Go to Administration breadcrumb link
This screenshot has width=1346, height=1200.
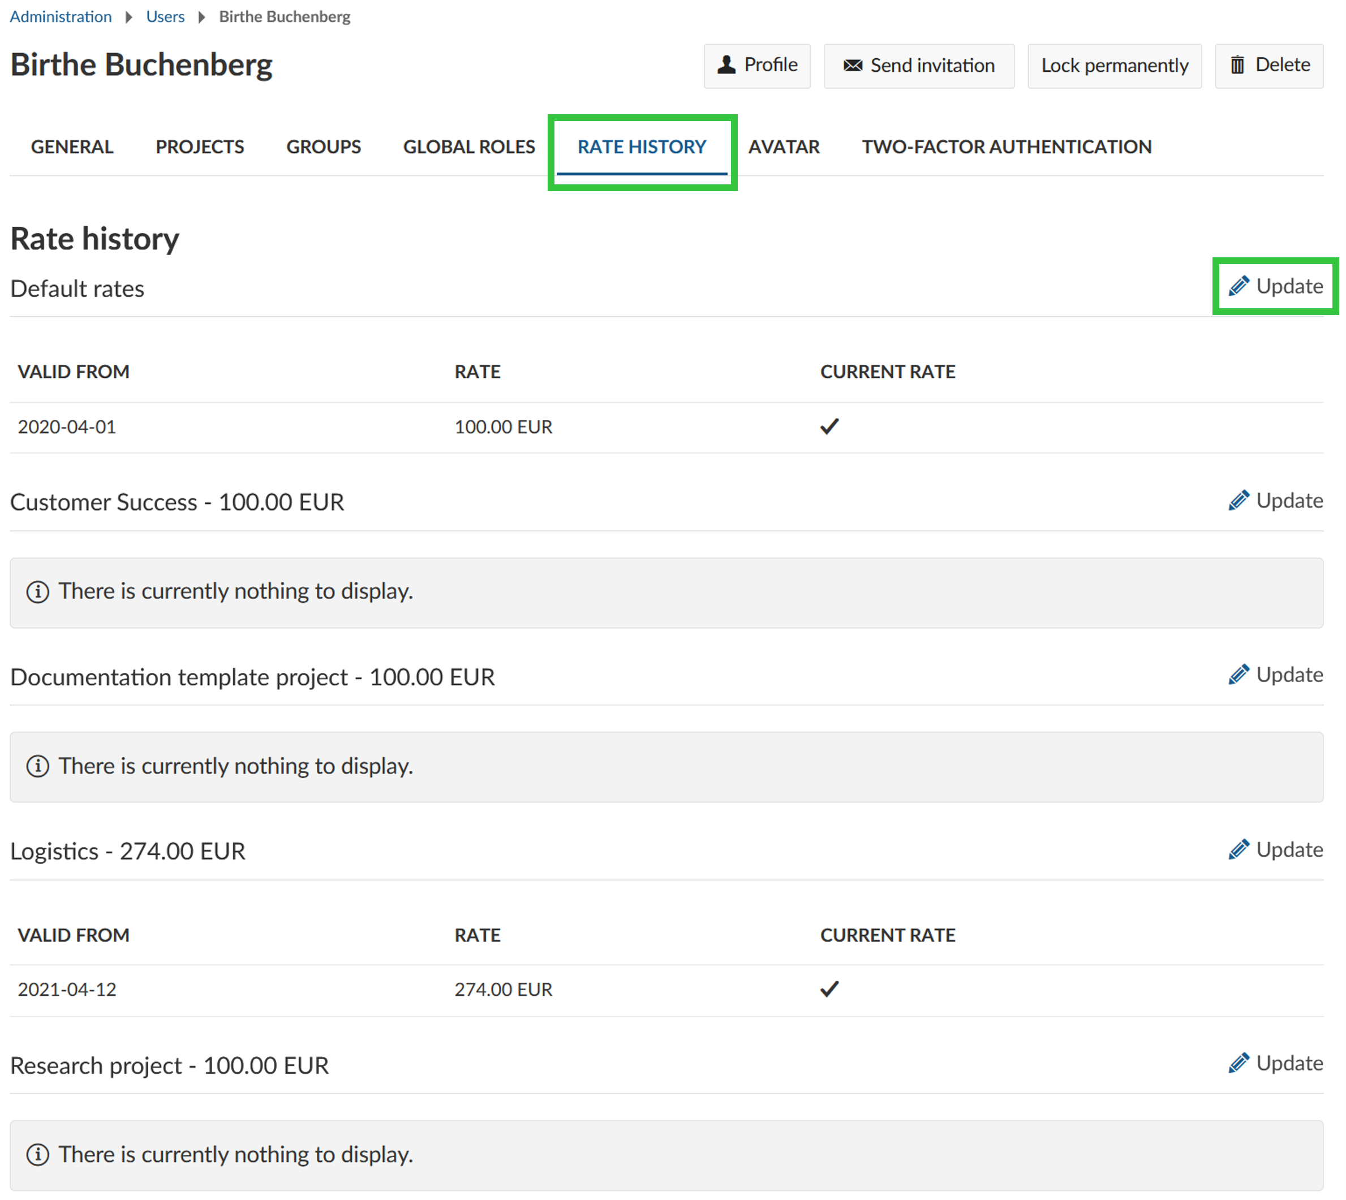pos(61,16)
